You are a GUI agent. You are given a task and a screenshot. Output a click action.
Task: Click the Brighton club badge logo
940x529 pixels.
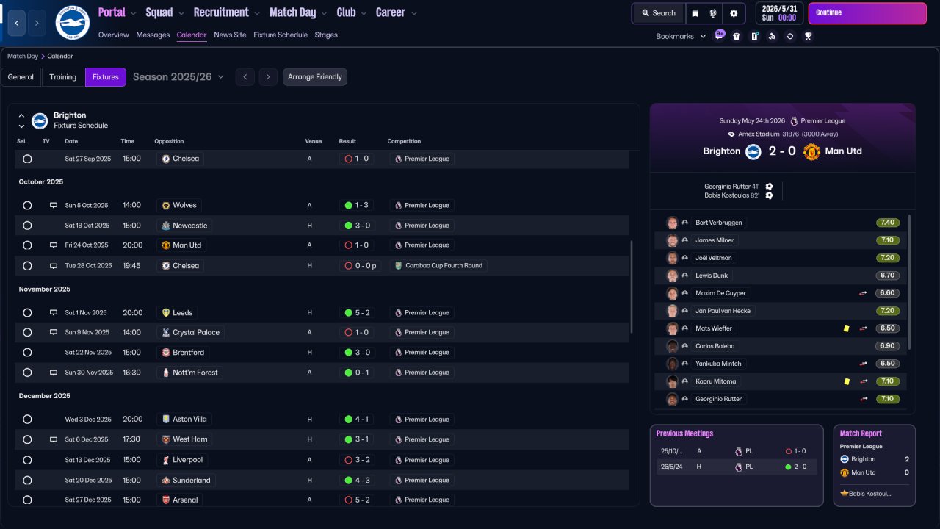click(x=72, y=23)
